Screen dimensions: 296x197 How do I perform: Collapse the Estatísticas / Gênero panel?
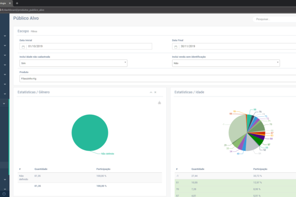(151, 93)
